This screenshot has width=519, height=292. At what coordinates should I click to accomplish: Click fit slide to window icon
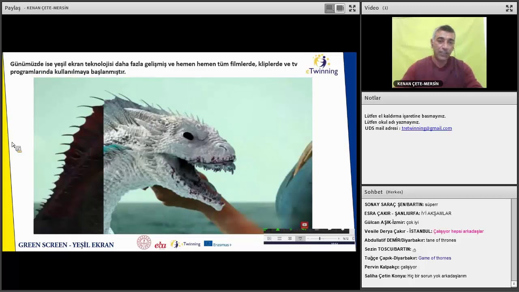[x=353, y=238]
